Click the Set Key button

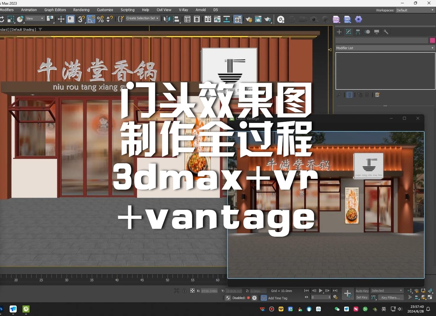pos(362,297)
